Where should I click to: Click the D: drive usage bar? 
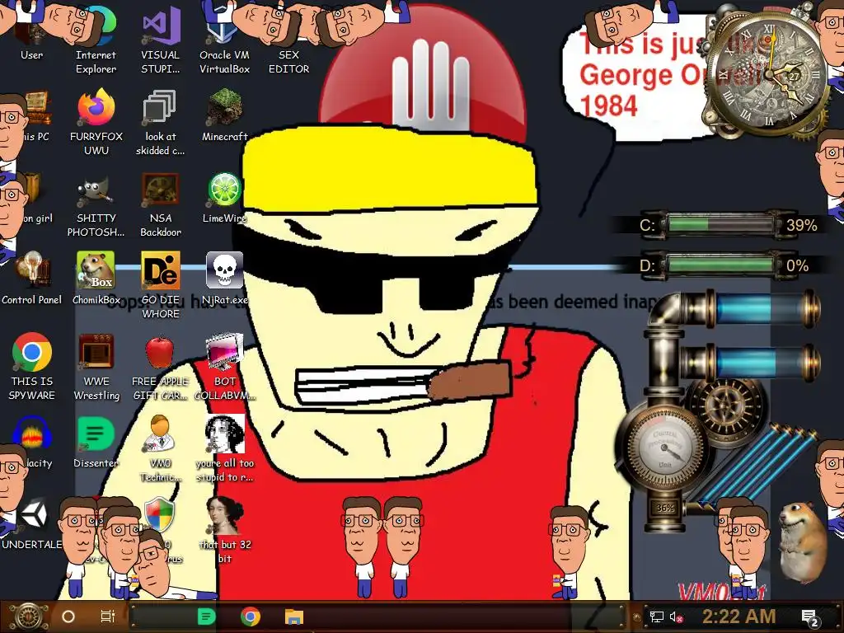(x=720, y=265)
